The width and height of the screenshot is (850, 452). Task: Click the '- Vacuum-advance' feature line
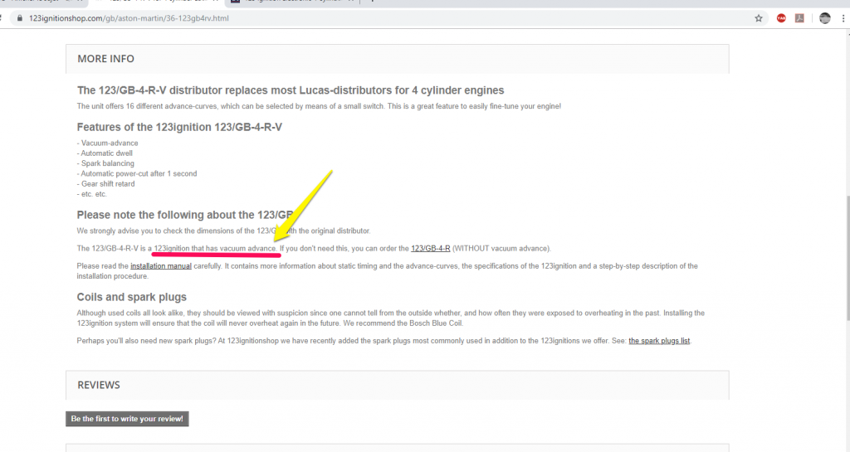pyautogui.click(x=107, y=143)
